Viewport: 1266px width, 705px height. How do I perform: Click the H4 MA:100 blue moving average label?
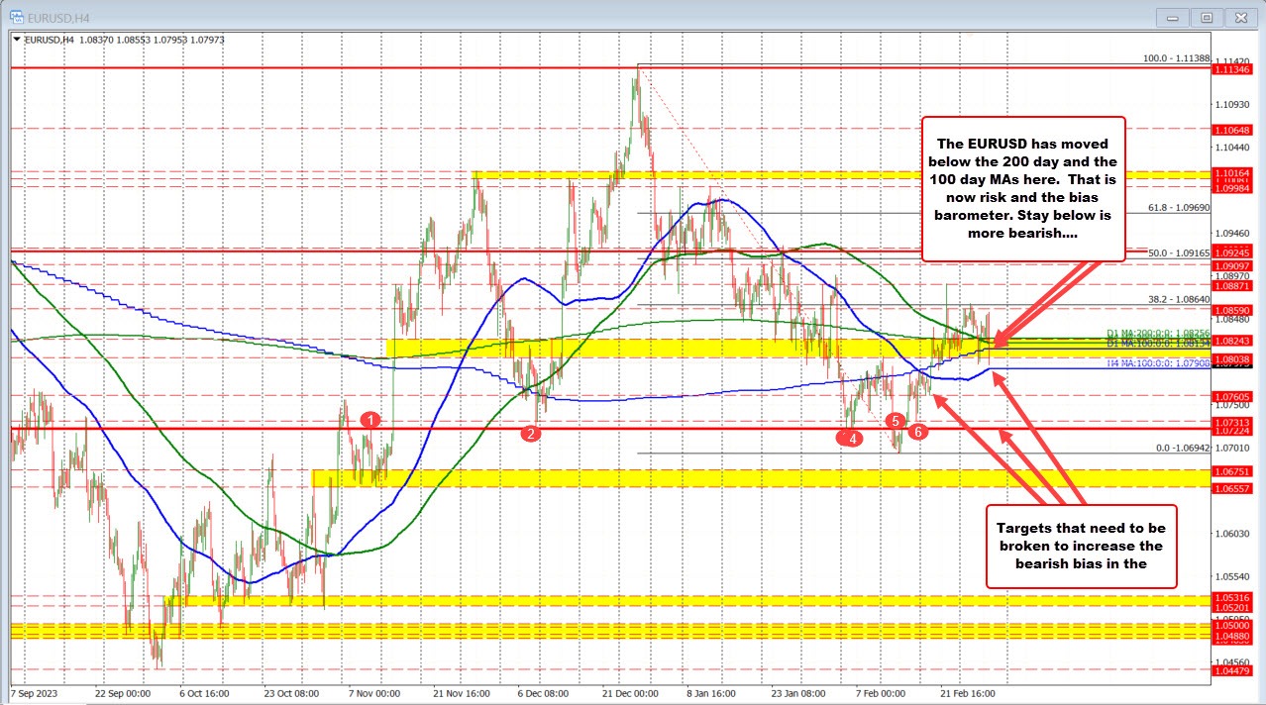pos(1159,360)
